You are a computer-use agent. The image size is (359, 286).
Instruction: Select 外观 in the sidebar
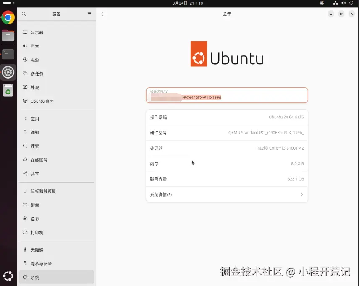click(57, 87)
